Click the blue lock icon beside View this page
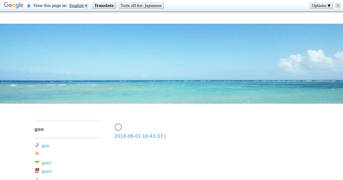 (x=29, y=6)
